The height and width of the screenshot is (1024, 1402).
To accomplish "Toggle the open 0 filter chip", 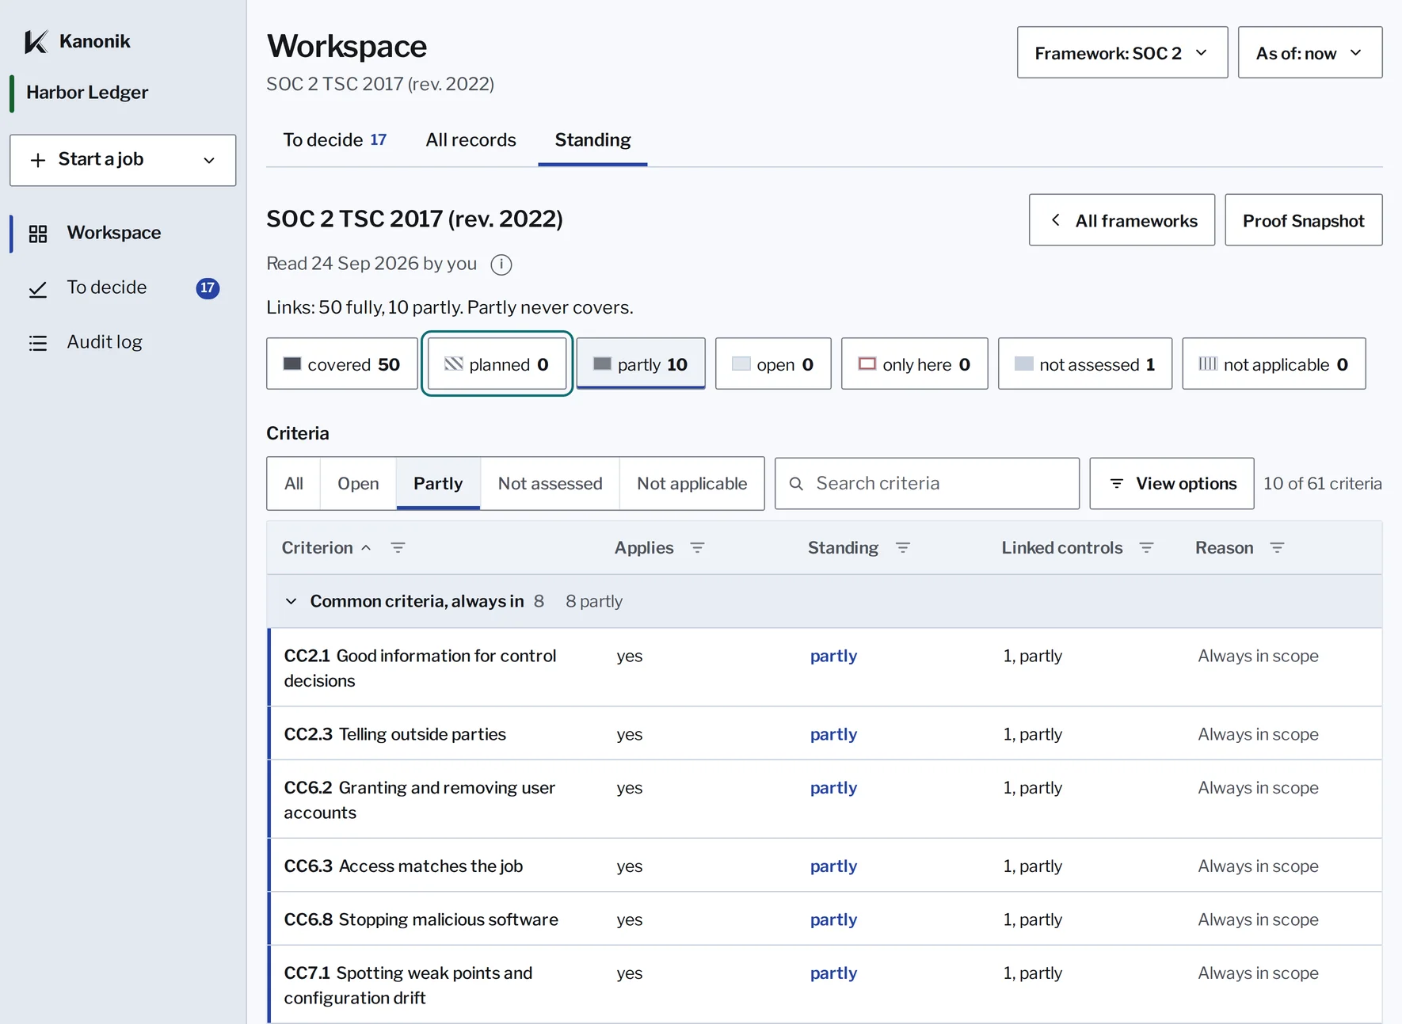I will pos(773,364).
